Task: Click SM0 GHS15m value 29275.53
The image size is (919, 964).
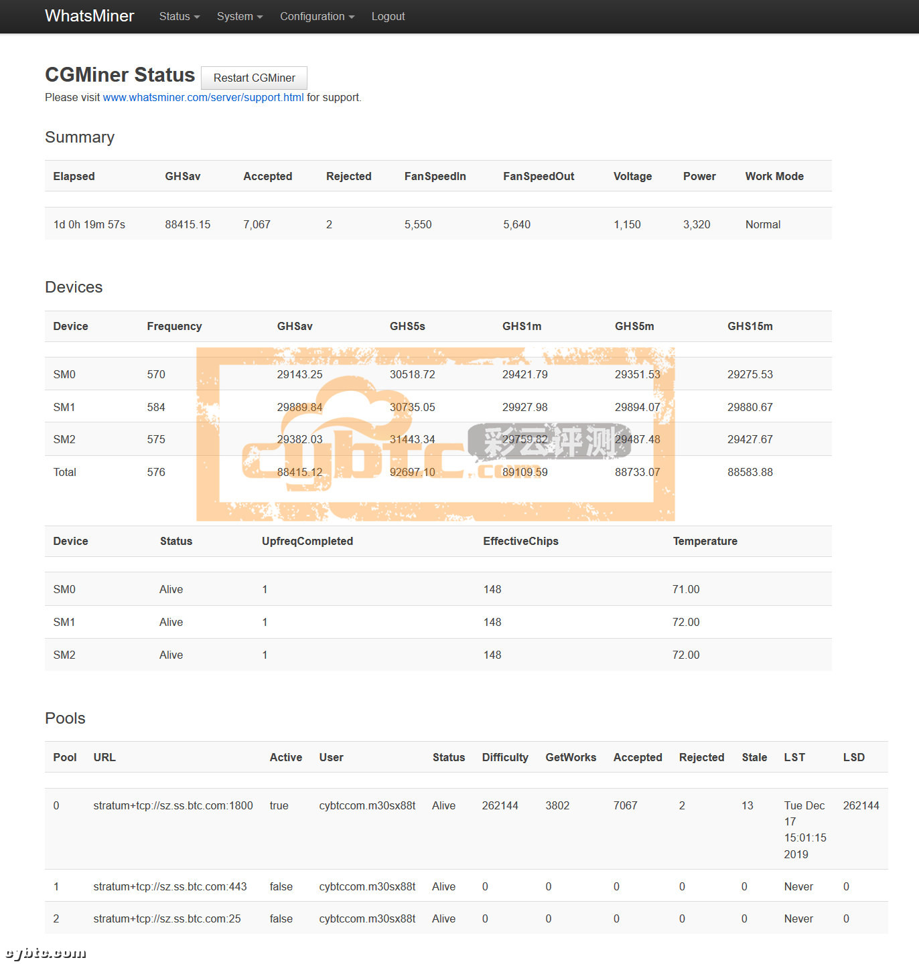Action: 750,374
